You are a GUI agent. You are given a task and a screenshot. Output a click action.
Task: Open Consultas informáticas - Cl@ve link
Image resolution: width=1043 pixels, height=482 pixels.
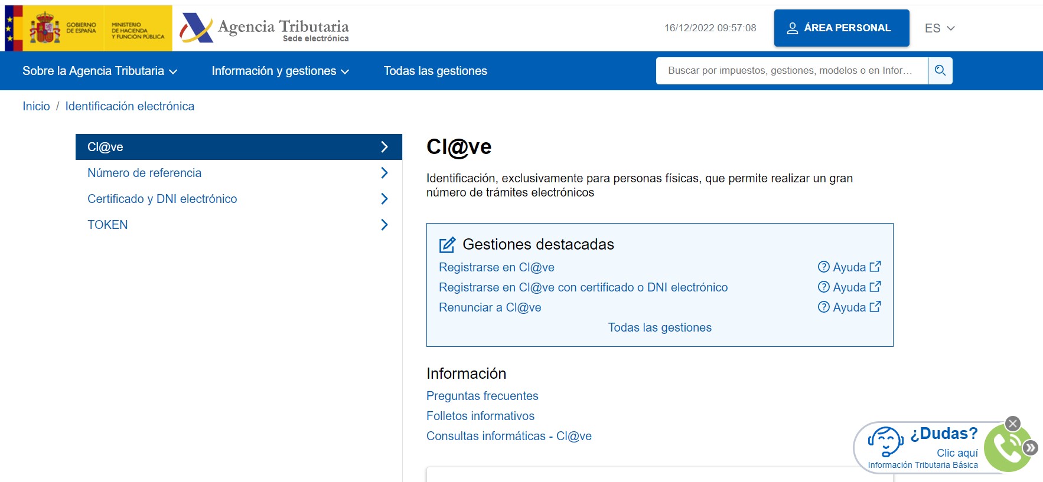tap(509, 436)
